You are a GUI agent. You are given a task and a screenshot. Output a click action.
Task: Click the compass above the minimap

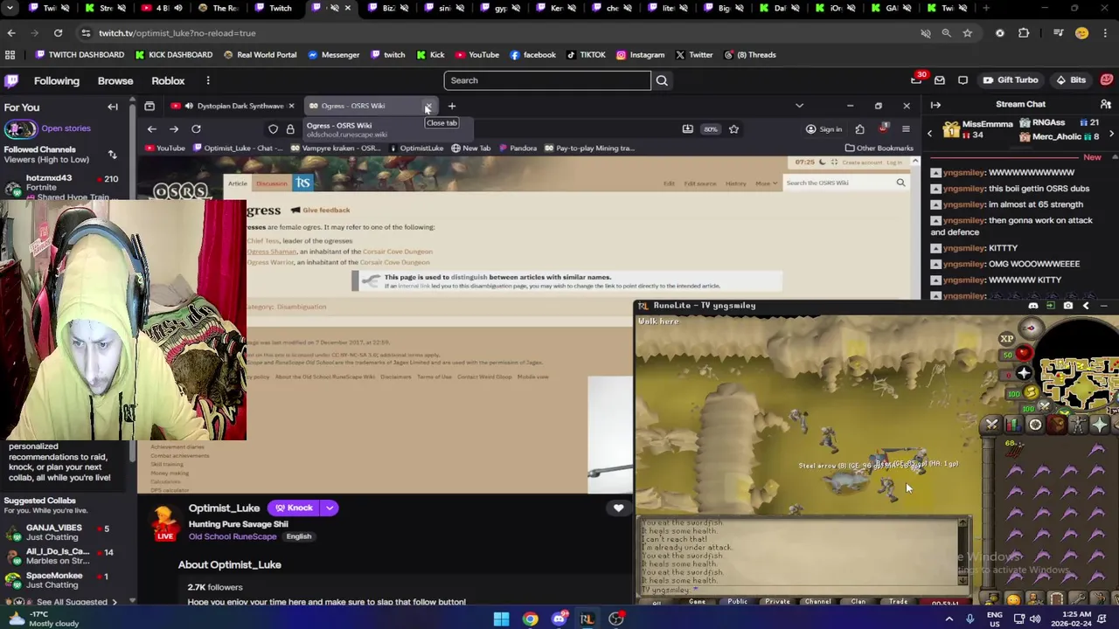1031,328
